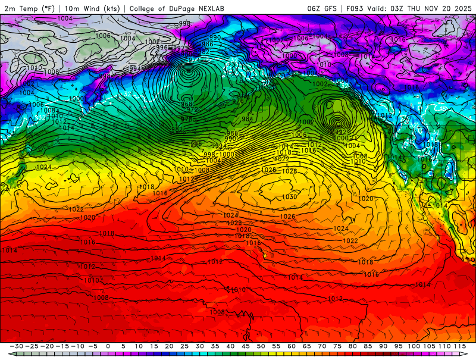Click the "2m Temp (°F)" title text
The height and width of the screenshot is (357, 476).
(x=29, y=8)
